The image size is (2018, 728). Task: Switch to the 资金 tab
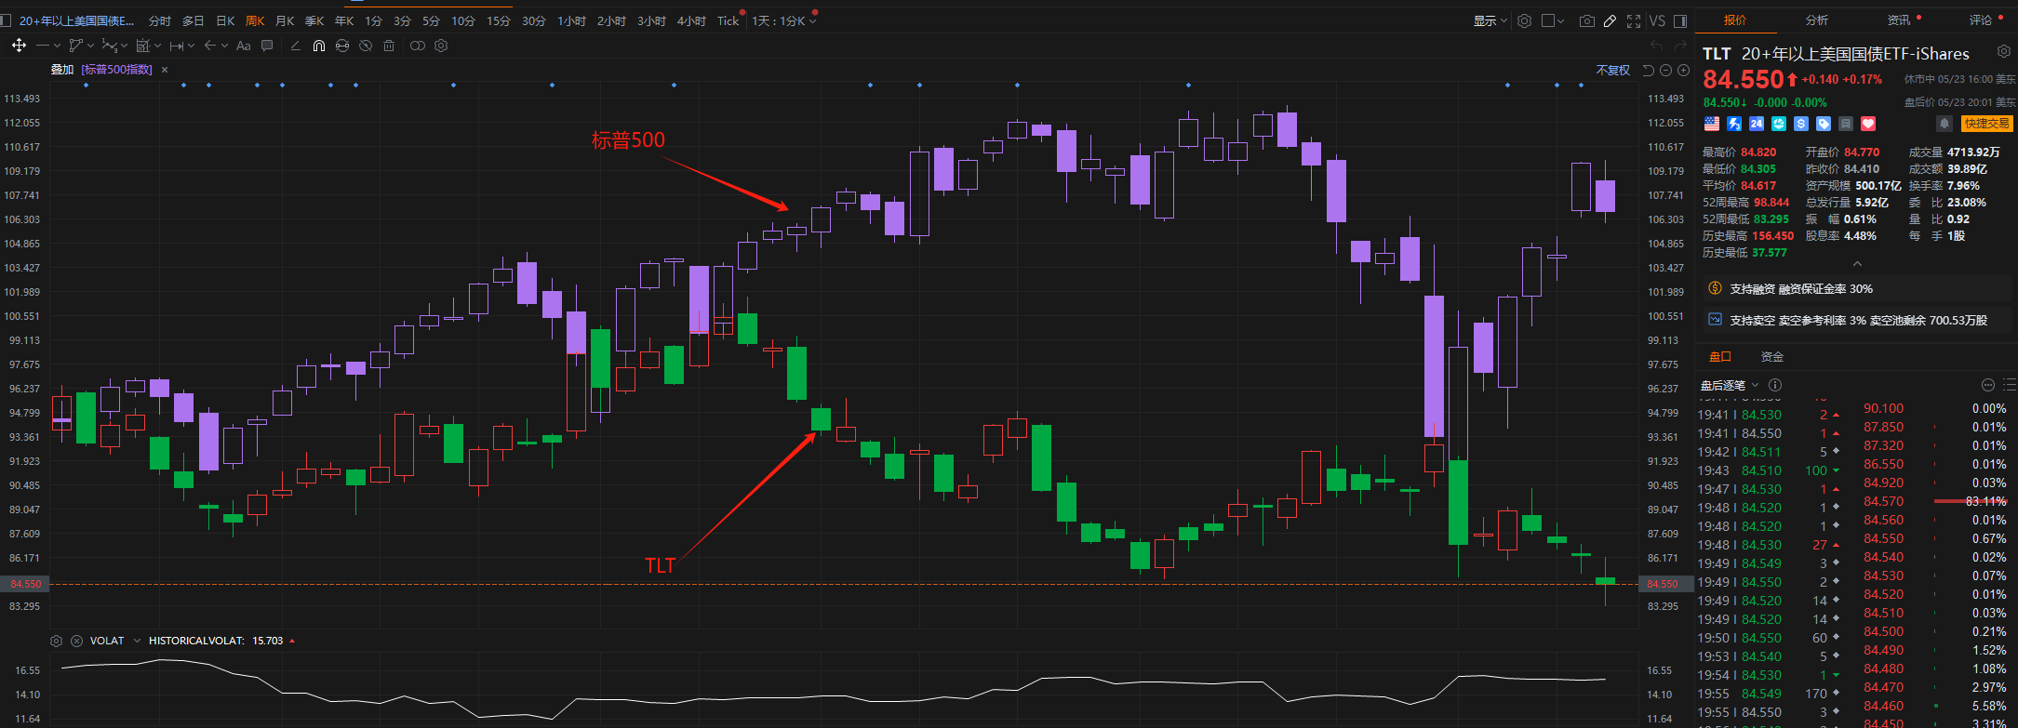(x=1771, y=357)
